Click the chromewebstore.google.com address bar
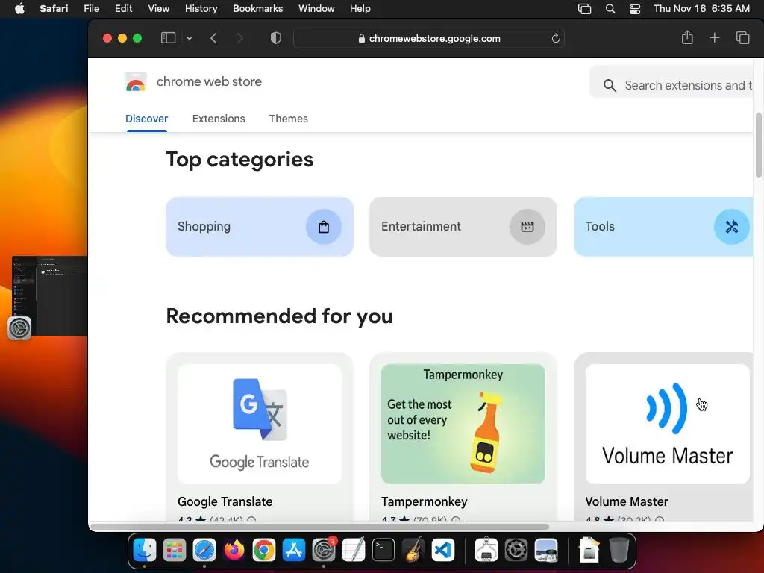Image resolution: width=764 pixels, height=573 pixels. pyautogui.click(x=429, y=38)
